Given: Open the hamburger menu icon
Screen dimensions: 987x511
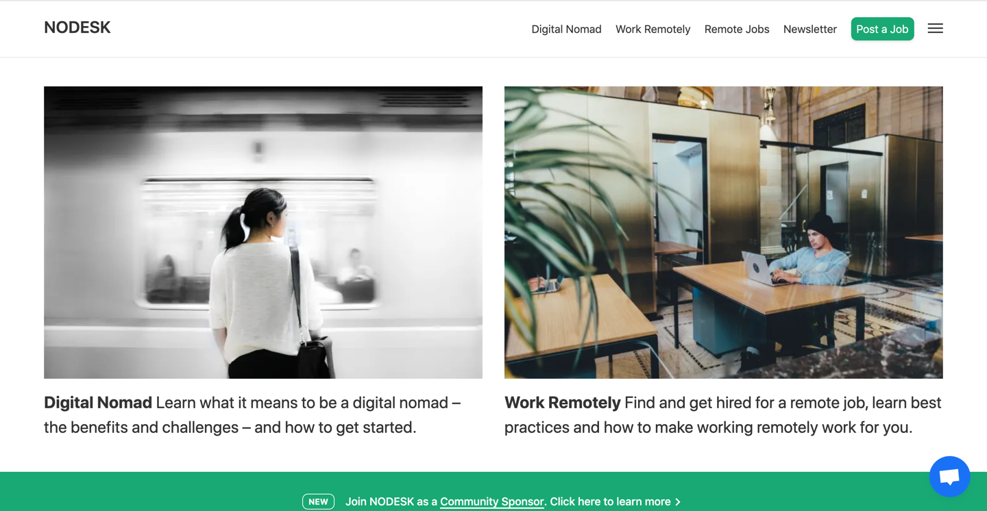Looking at the screenshot, I should click(936, 28).
